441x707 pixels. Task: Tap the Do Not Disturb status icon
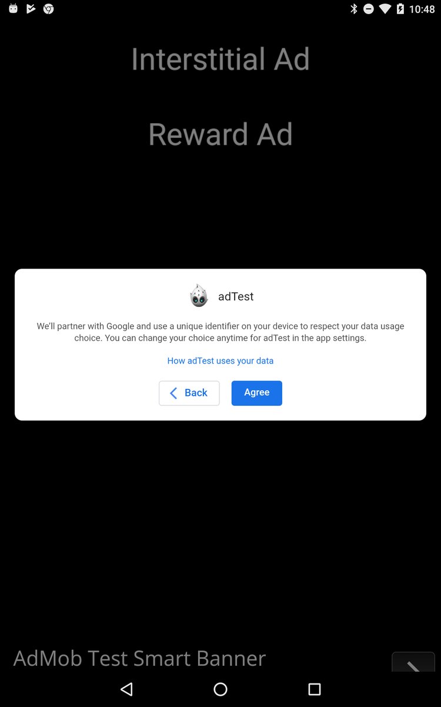369,9
